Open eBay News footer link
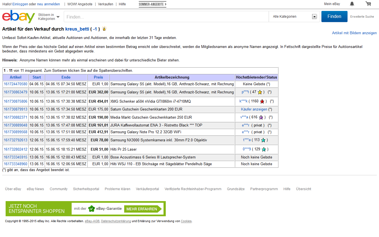This screenshot has width=379, height=237. [35, 189]
